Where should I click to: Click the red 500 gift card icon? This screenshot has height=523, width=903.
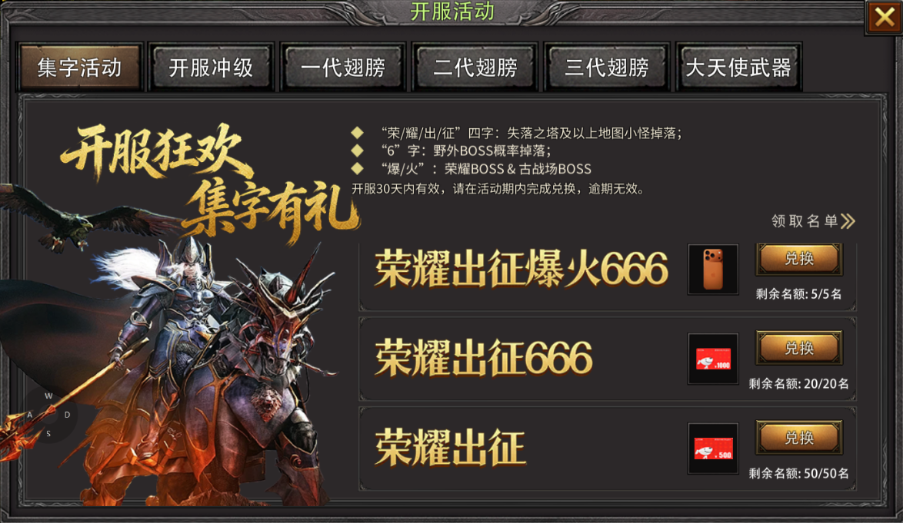[x=713, y=449]
